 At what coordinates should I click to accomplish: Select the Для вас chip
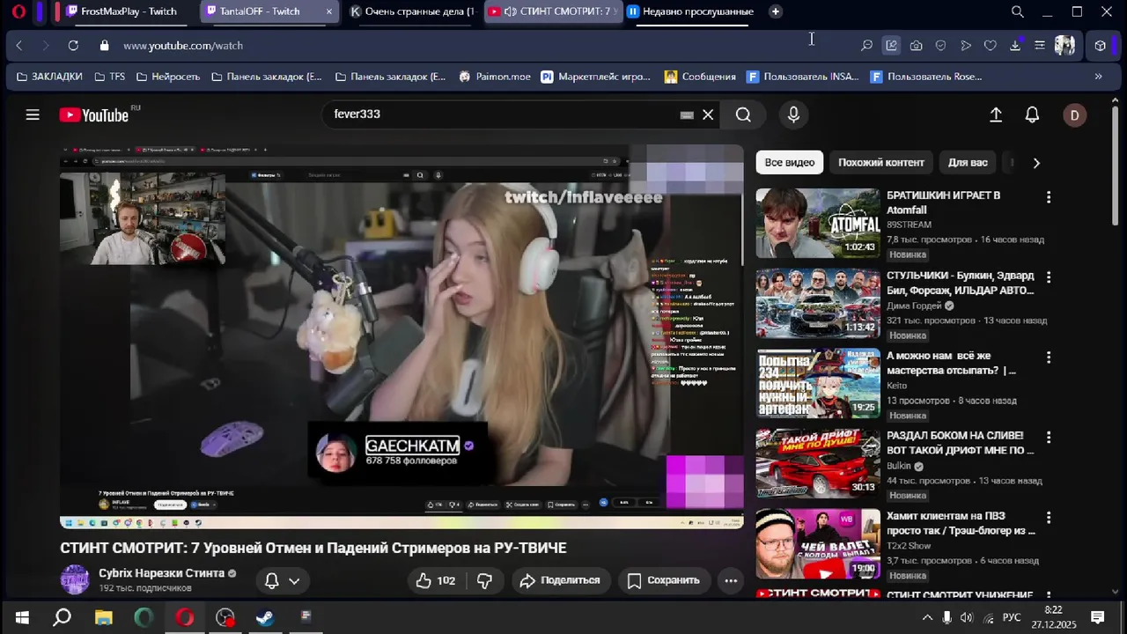coord(968,163)
